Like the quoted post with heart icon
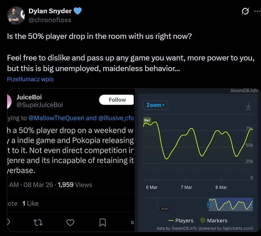The width and height of the screenshot is (261, 236). click(70, 222)
